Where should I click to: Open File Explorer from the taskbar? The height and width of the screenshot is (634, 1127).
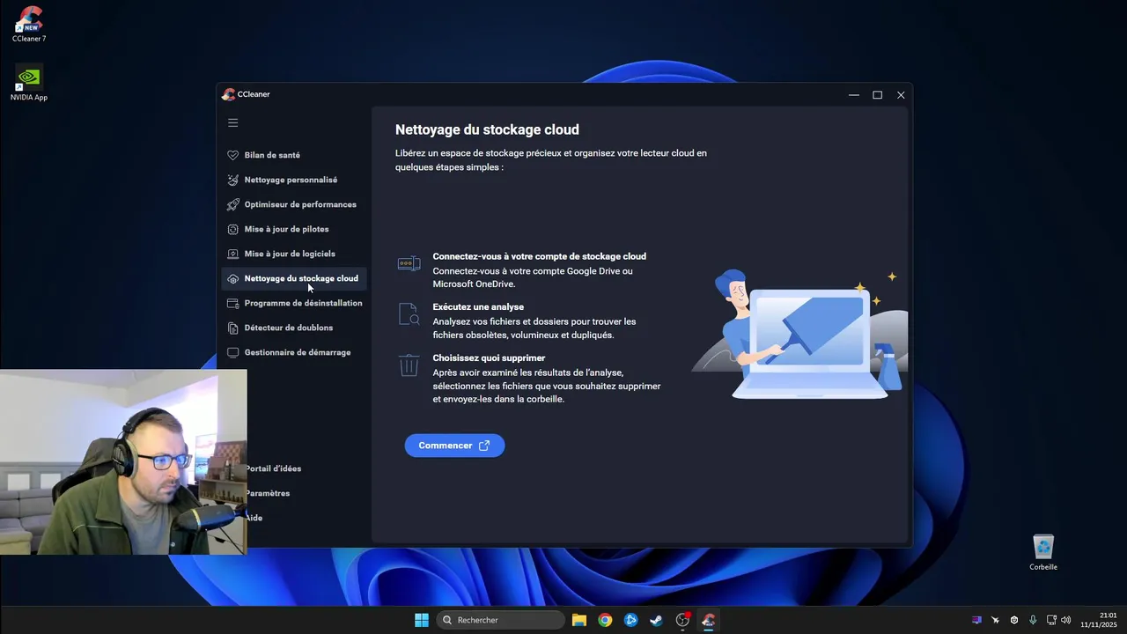click(x=579, y=620)
